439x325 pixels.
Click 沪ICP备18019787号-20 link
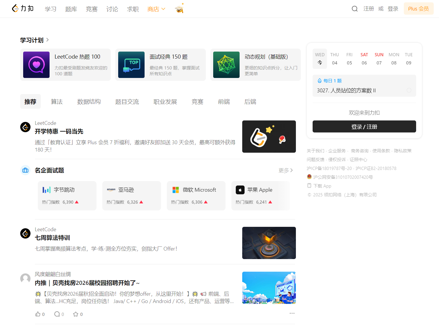[x=329, y=168]
